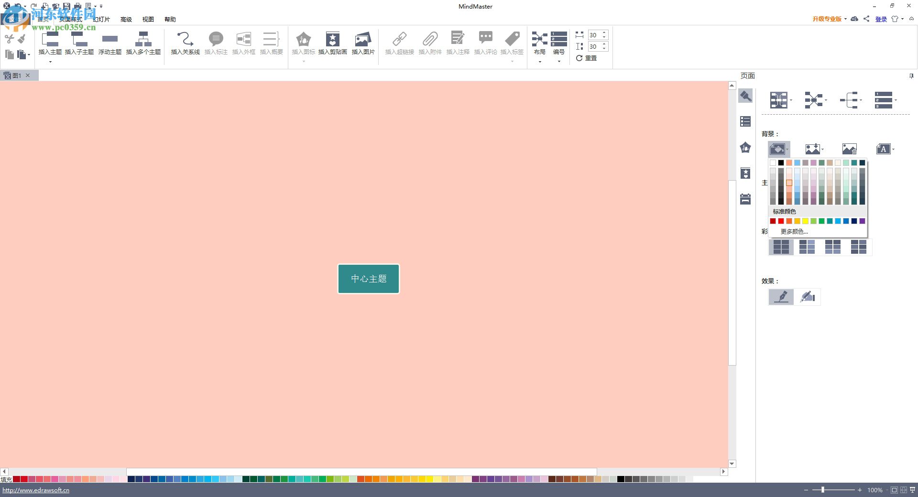
Task: Open the Layout (布局) dropdown
Action: click(540, 47)
